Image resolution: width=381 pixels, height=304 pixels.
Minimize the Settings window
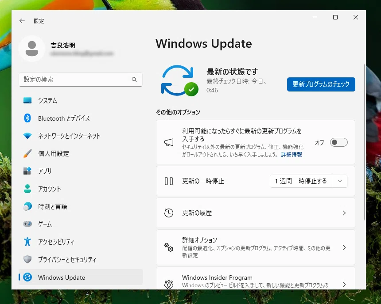coord(315,17)
